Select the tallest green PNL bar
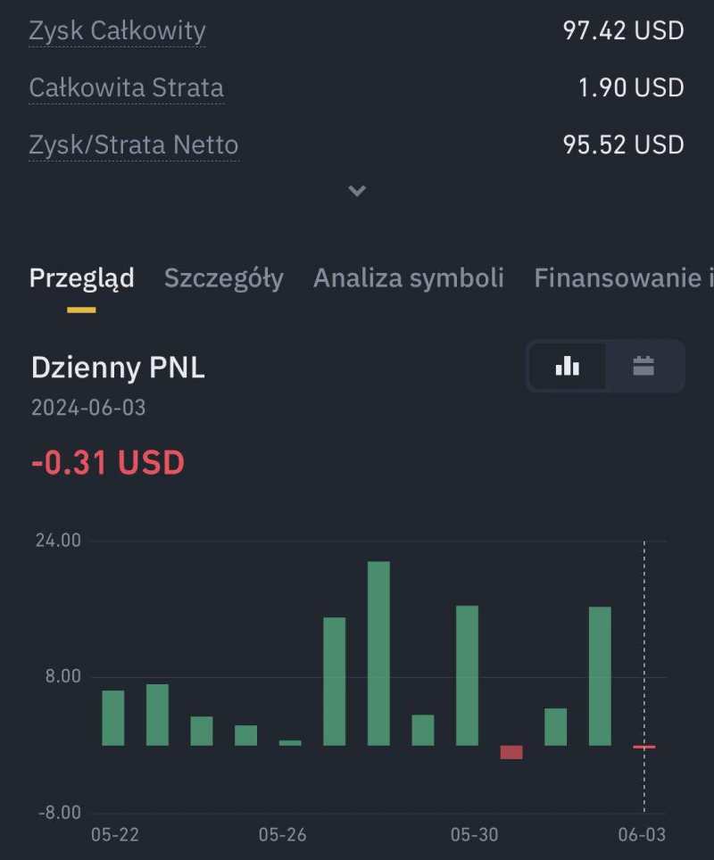This screenshot has width=714, height=860. (x=378, y=653)
